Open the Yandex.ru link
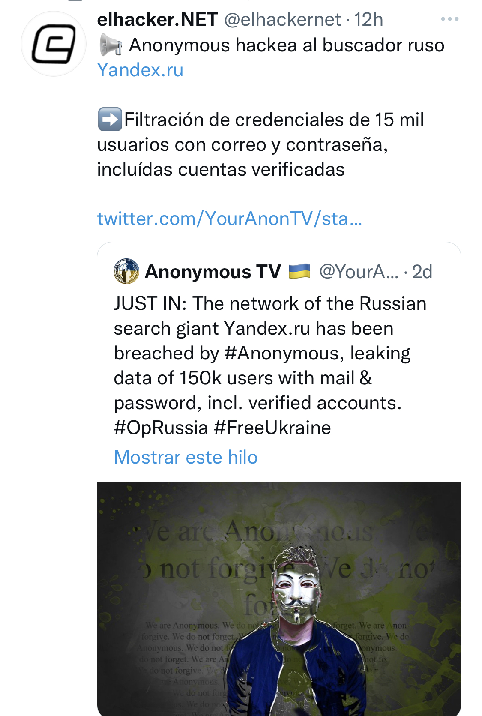Screen dimensions: 482x716 pyautogui.click(x=140, y=70)
